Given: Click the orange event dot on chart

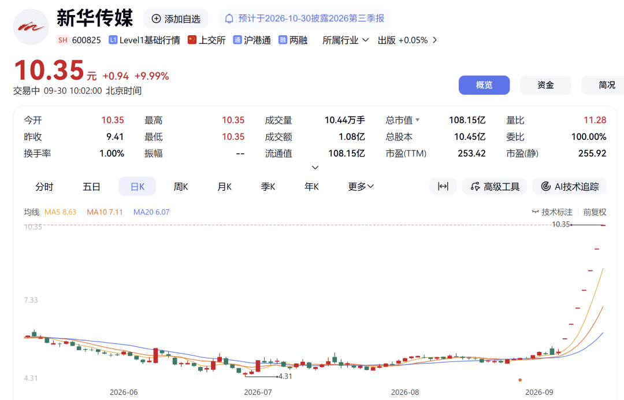Looking at the screenshot, I should point(520,380).
